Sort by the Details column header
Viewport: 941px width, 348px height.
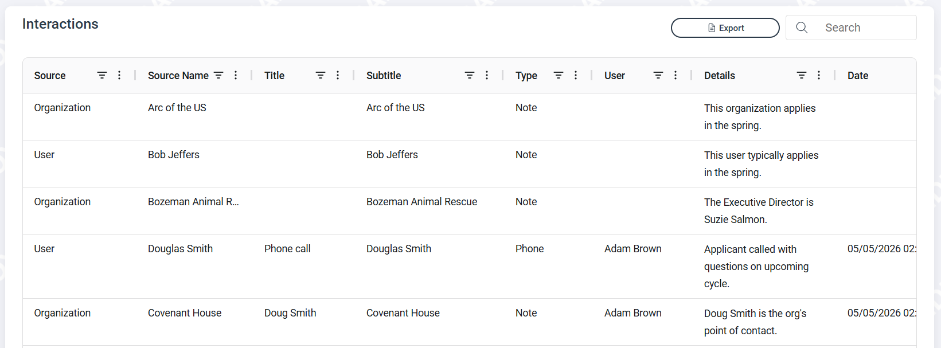(x=720, y=76)
